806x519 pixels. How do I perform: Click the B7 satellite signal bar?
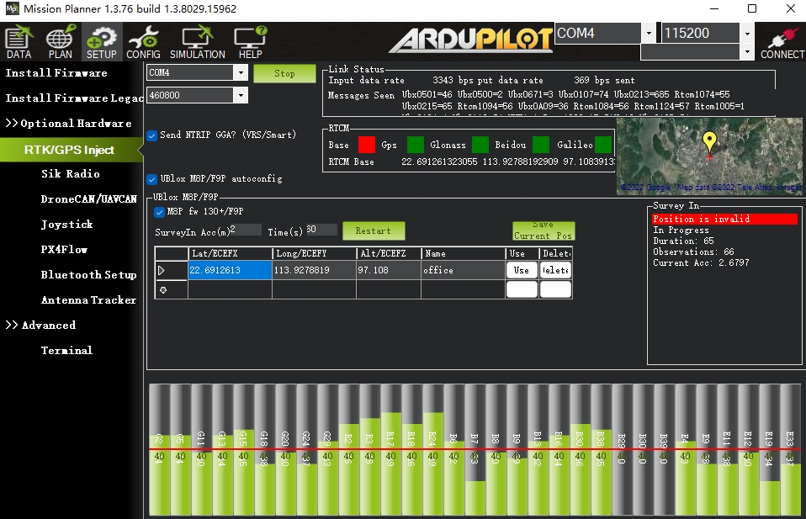point(475,450)
